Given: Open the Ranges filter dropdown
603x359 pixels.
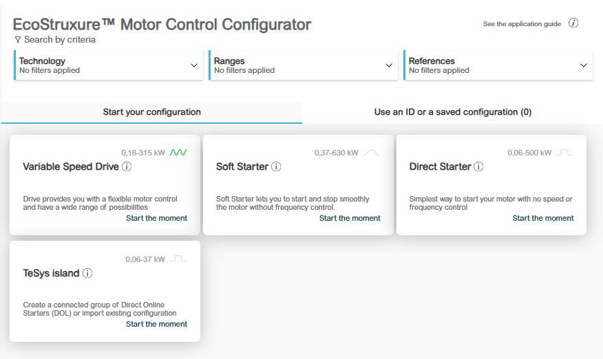Looking at the screenshot, I should click(389, 65).
